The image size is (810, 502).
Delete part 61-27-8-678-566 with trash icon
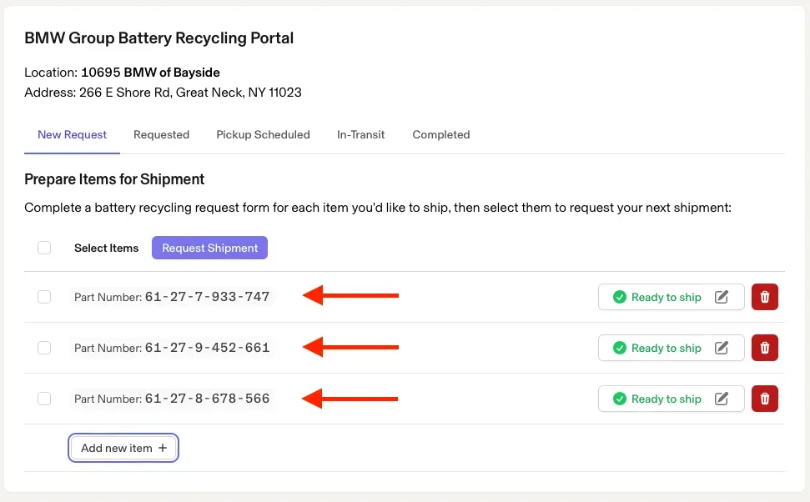click(x=765, y=399)
